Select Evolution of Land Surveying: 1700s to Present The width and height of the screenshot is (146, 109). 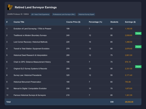tap(32, 29)
